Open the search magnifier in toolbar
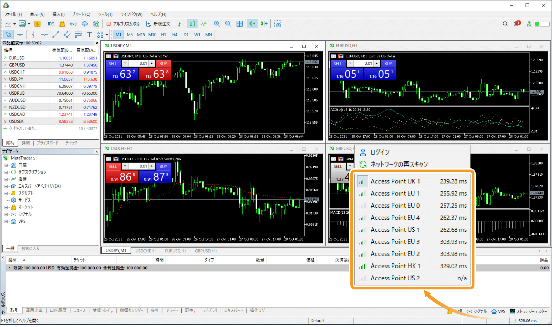Screen dimensions: 552x327 [x=505, y=24]
